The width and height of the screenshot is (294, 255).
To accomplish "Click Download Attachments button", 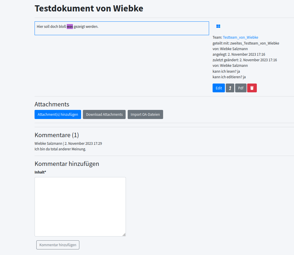I will (104, 114).
